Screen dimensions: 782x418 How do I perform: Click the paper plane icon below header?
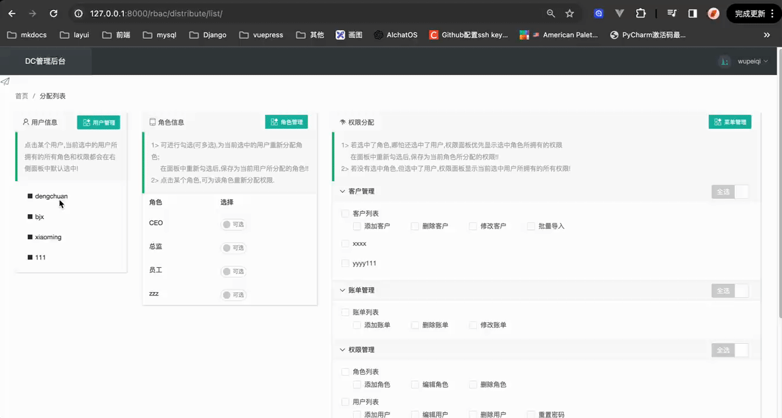(5, 81)
